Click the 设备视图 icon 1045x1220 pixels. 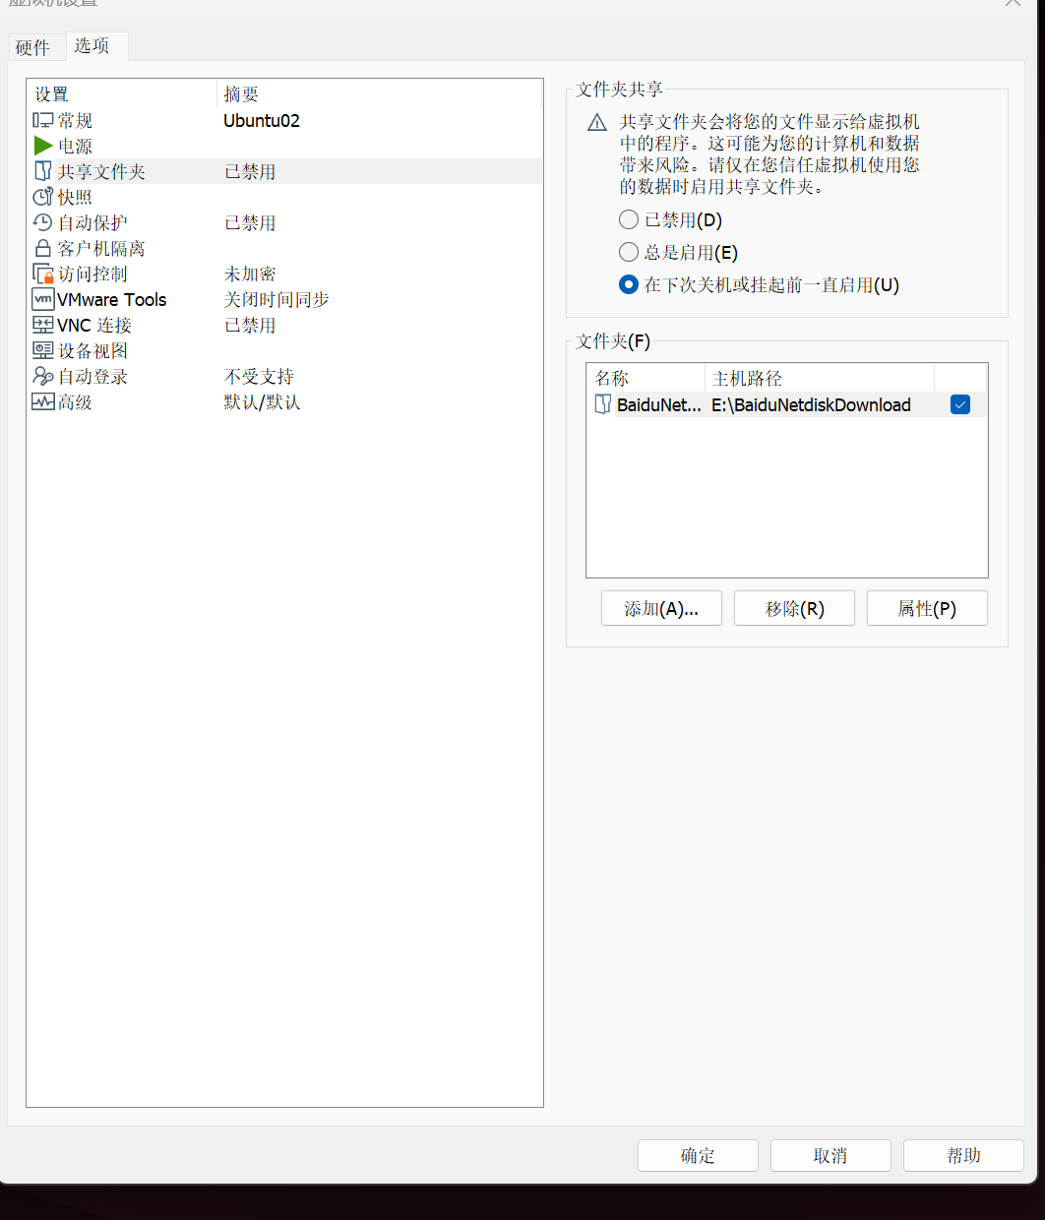click(x=42, y=350)
